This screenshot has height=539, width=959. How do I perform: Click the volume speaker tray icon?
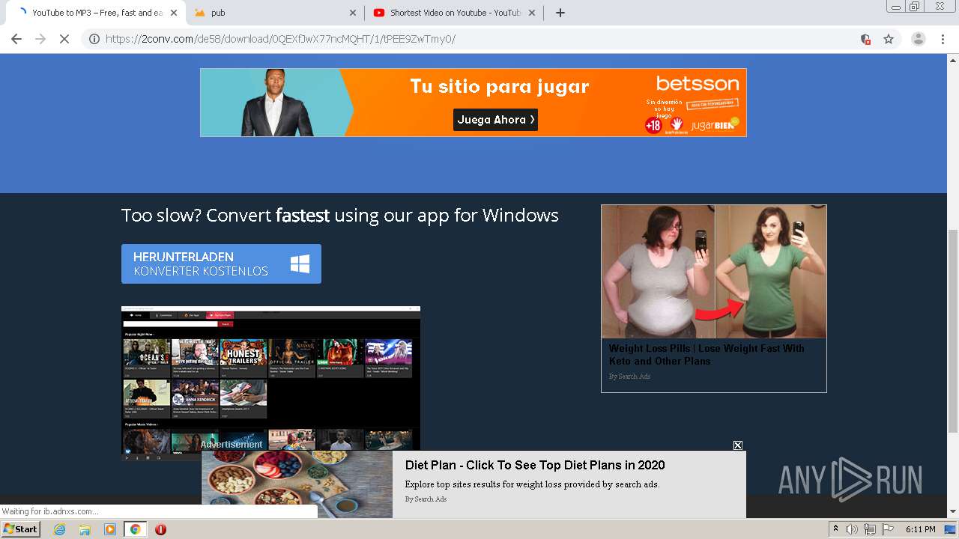[852, 529]
